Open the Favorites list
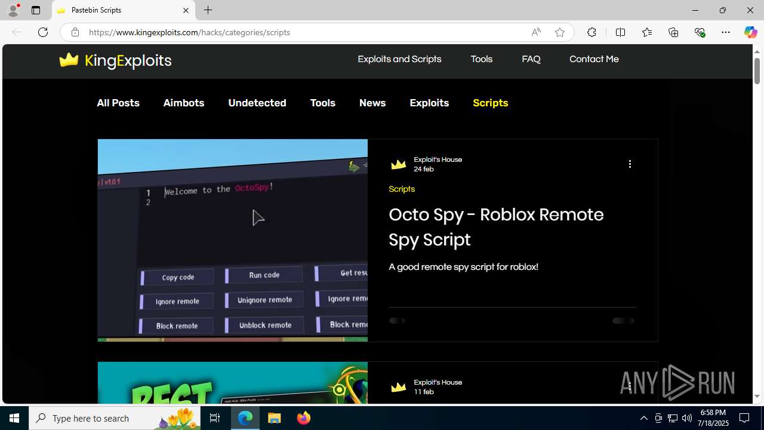The width and height of the screenshot is (764, 430). click(647, 32)
